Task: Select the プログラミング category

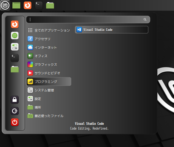Action: tap(49, 82)
